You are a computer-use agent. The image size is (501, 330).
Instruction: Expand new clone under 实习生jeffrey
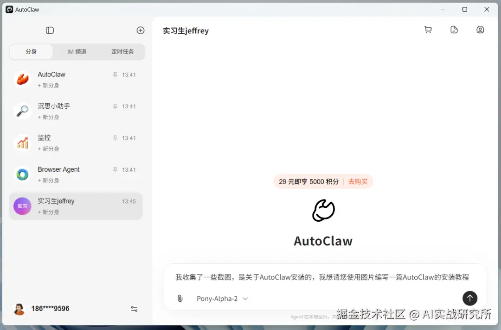49,212
